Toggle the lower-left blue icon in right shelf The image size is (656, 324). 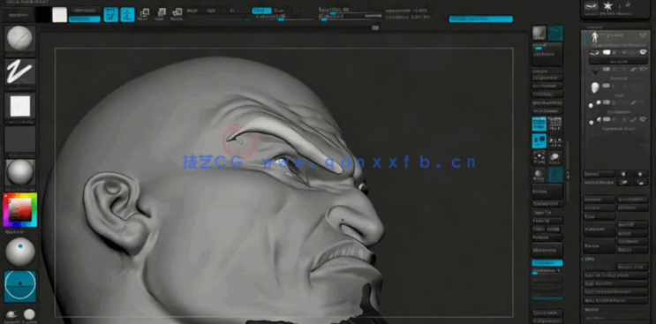click(539, 141)
